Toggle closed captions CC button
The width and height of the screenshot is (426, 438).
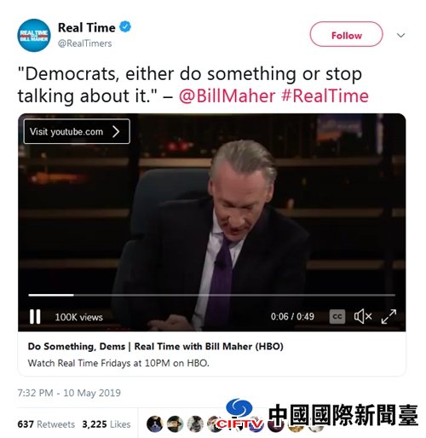coord(337,316)
